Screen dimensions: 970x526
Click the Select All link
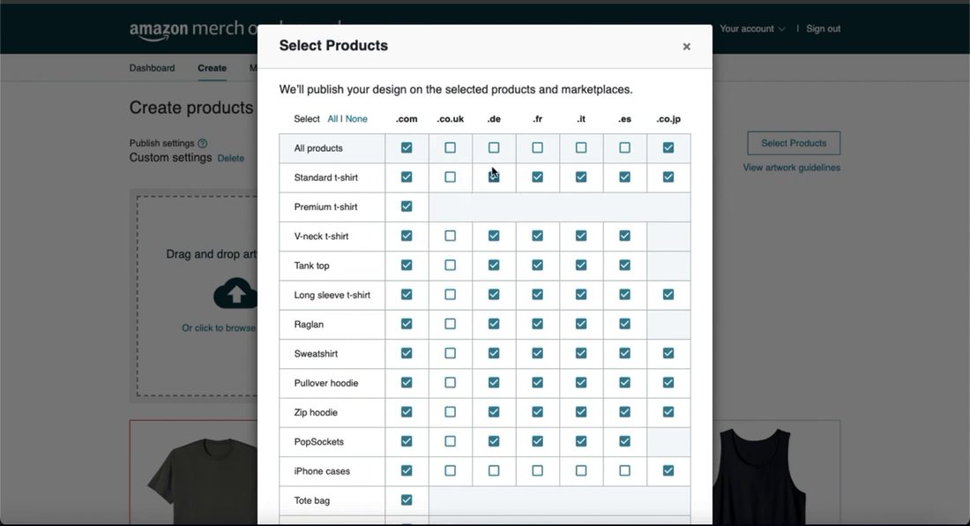332,119
